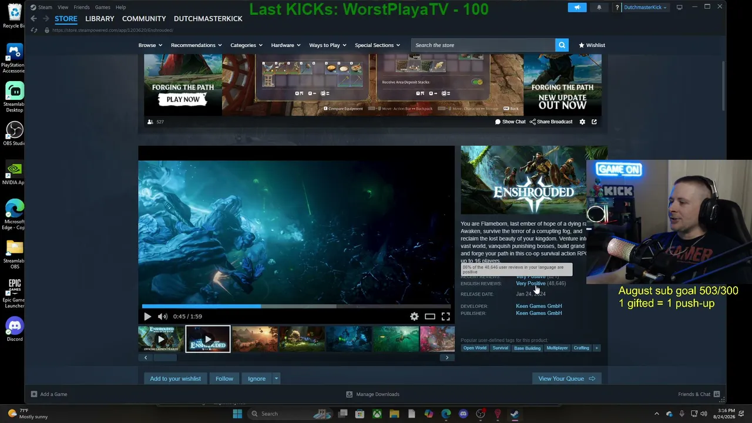The width and height of the screenshot is (752, 423).
Task: Pop out the broadcast in new window
Action: (594, 122)
